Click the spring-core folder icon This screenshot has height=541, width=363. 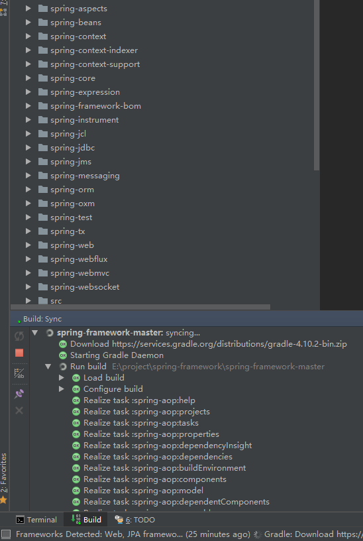click(43, 78)
